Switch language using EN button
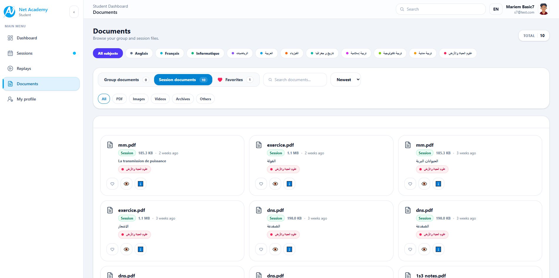The width and height of the screenshot is (559, 278). click(496, 9)
